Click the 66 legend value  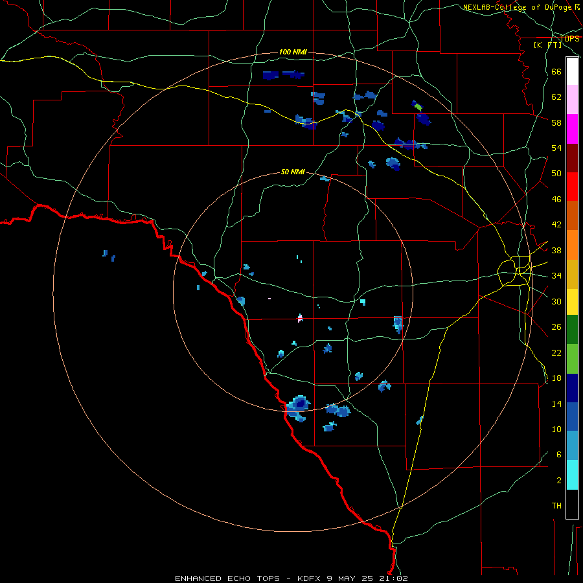(x=556, y=72)
